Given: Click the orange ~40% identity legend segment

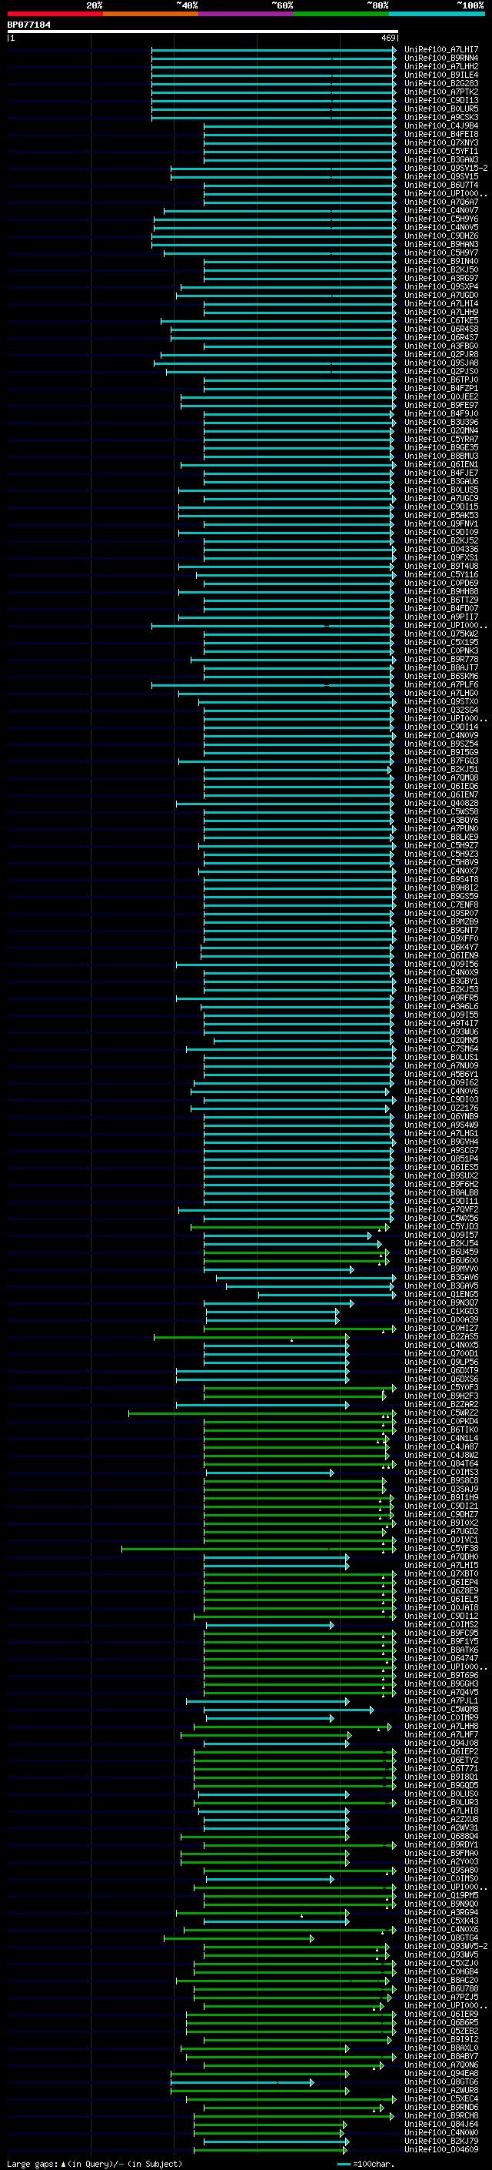Looking at the screenshot, I should (x=151, y=14).
